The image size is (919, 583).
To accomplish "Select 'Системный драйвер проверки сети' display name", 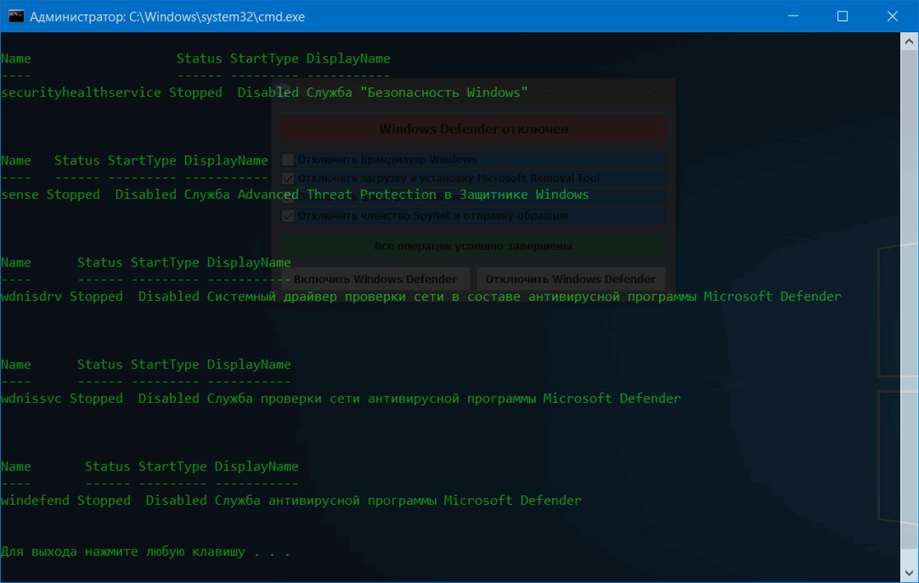I will tap(325, 297).
